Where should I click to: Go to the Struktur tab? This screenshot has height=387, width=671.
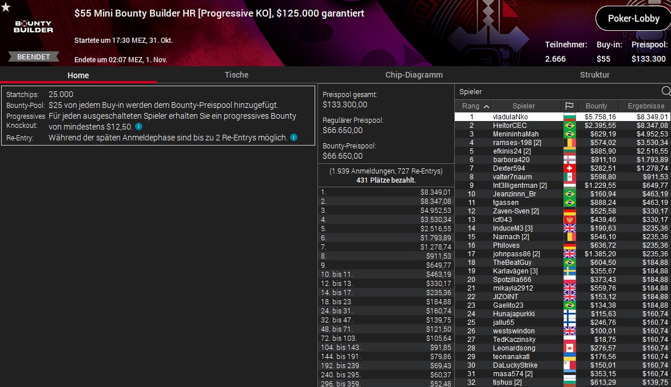(x=594, y=75)
